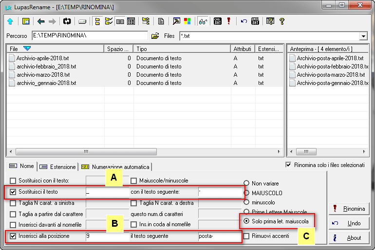Enable 'Taglia N carat. a destra'
The image size is (375, 250).
(134, 203)
